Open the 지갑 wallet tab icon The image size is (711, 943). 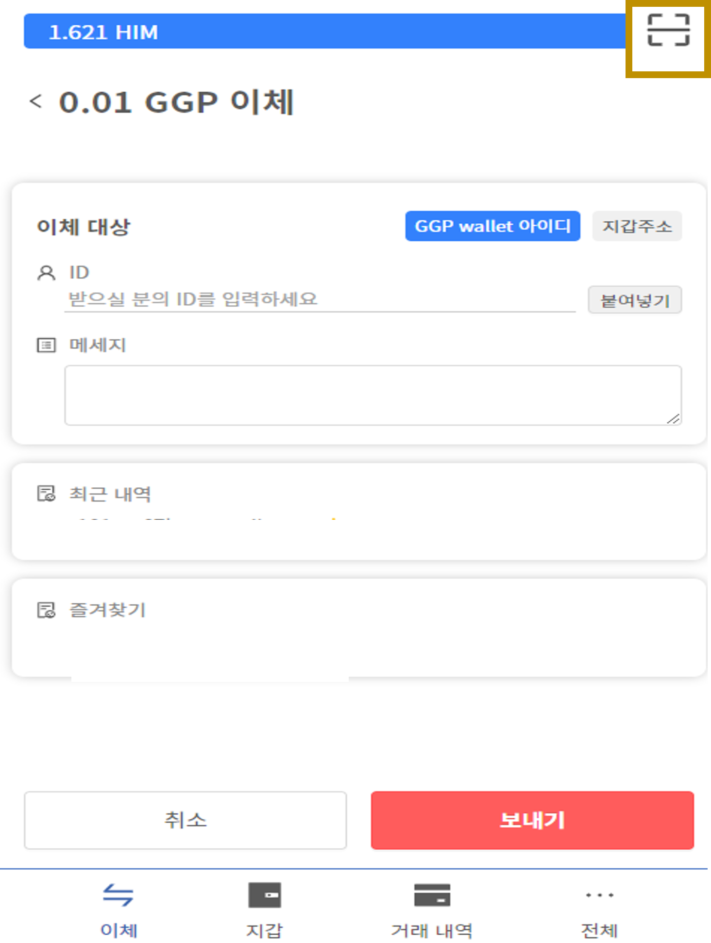[x=264, y=895]
